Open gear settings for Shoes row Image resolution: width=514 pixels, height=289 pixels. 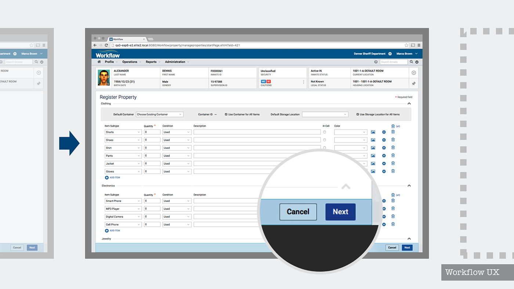(x=384, y=140)
